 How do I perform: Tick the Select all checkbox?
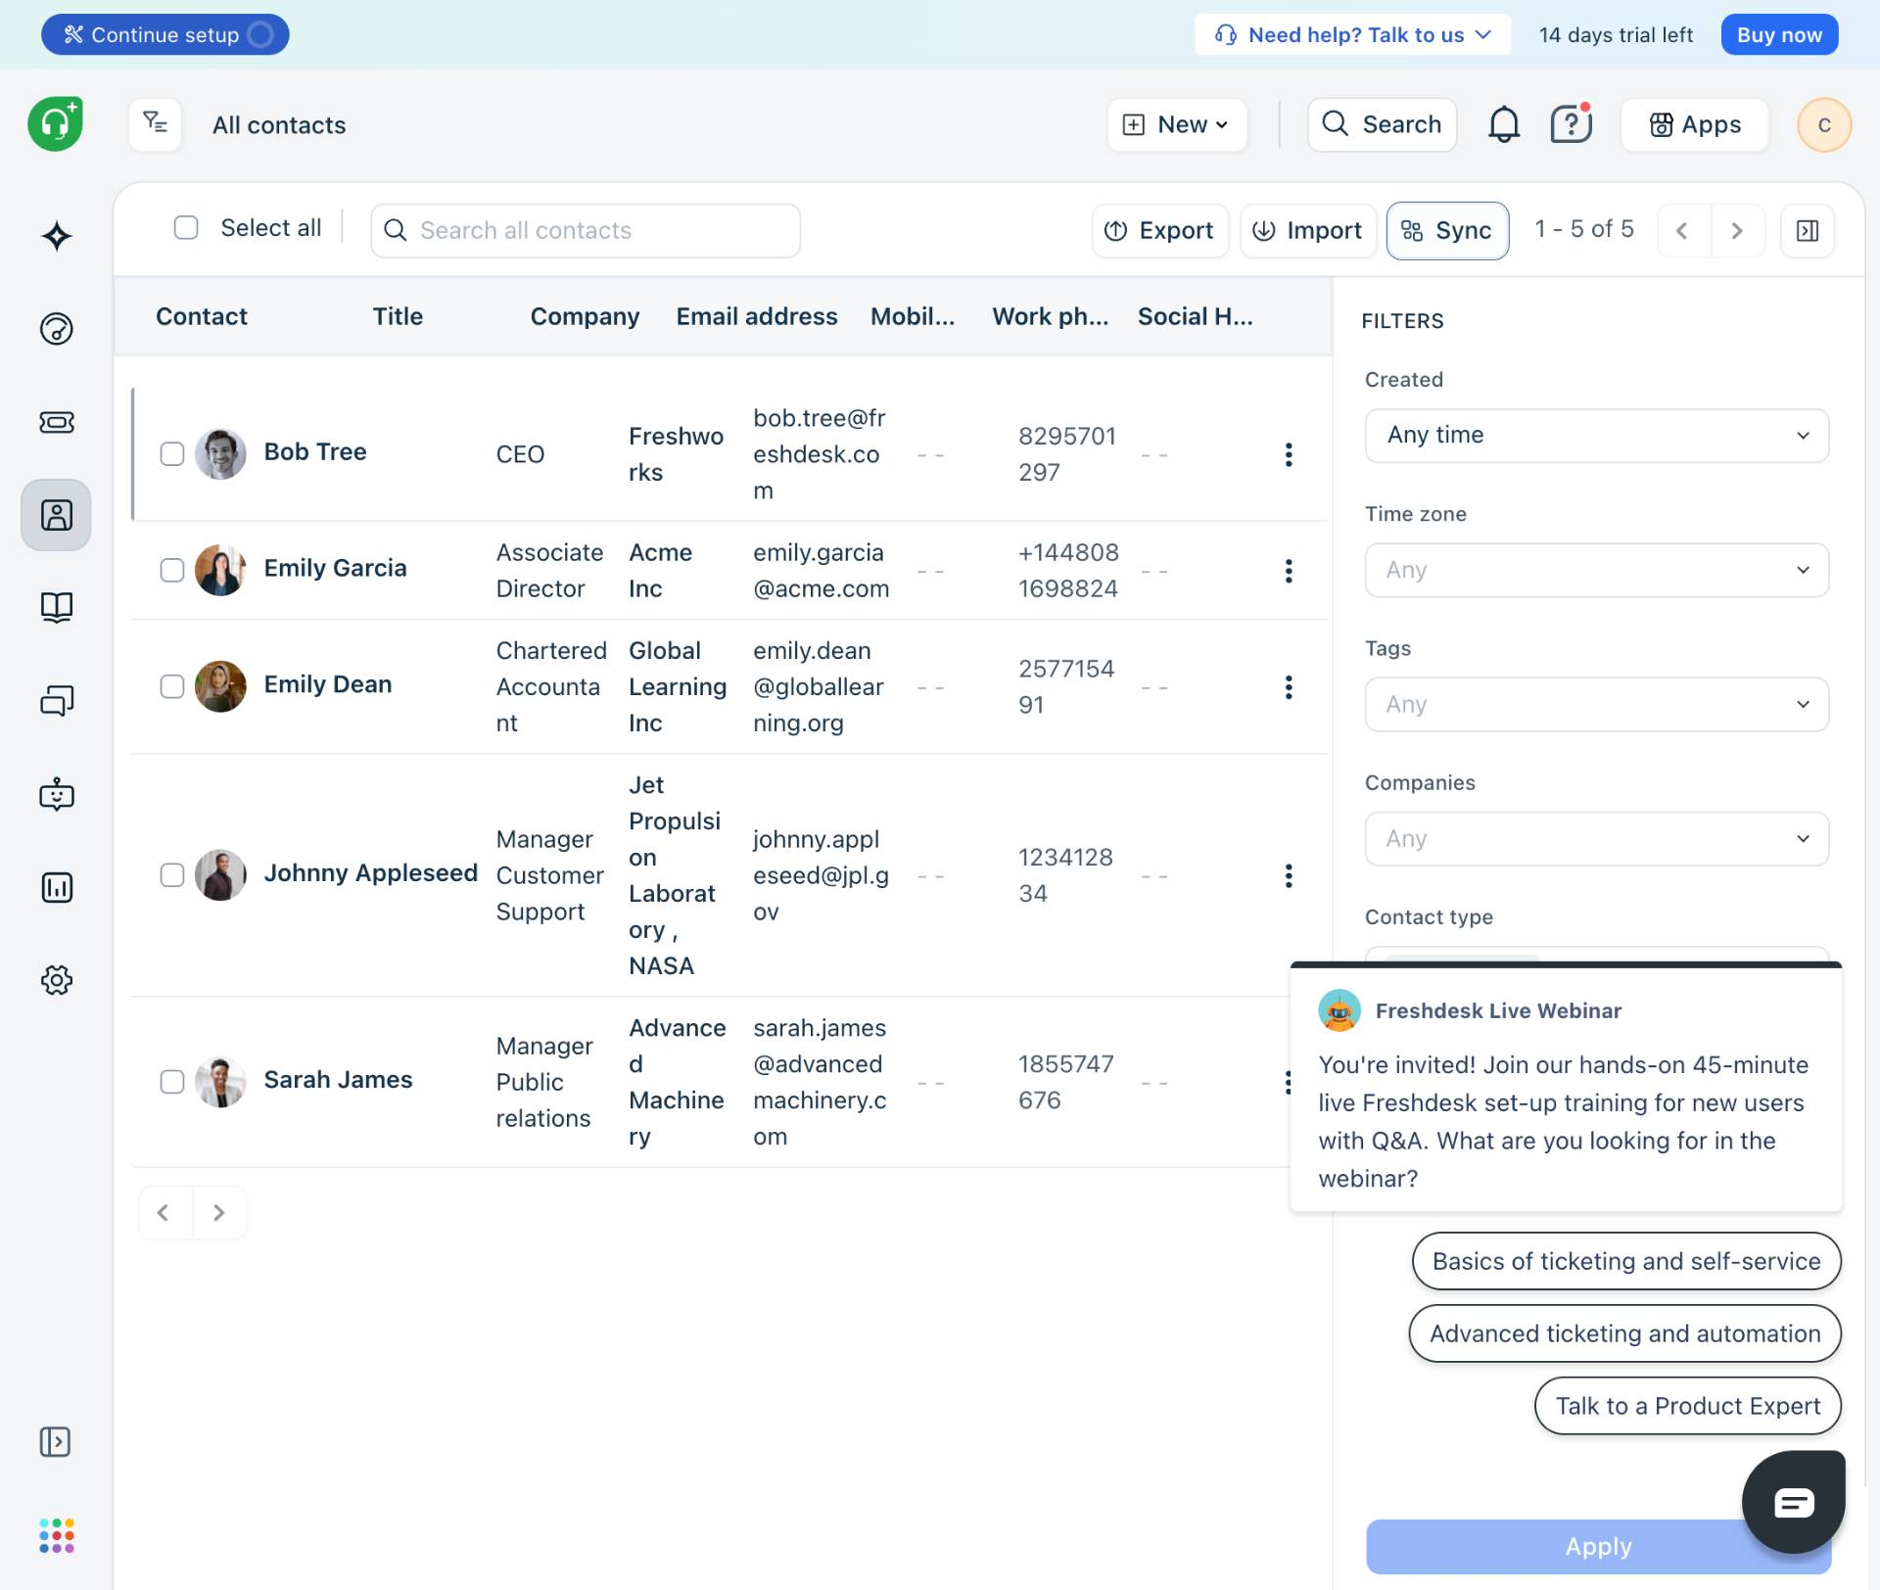click(186, 227)
